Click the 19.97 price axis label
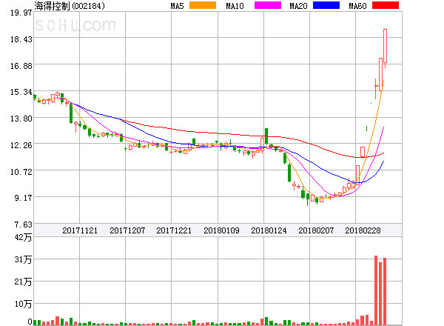The width and height of the screenshot is (444, 326). click(21, 13)
